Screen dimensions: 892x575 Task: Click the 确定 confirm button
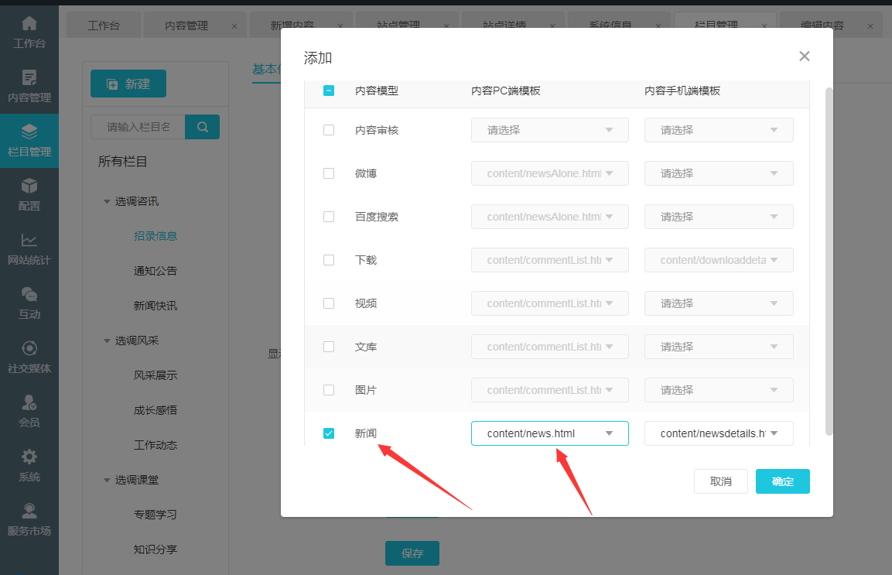pos(782,481)
